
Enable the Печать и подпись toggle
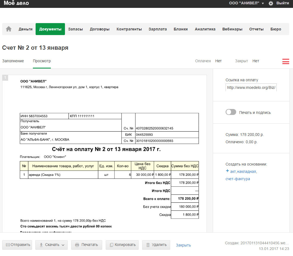point(231,112)
